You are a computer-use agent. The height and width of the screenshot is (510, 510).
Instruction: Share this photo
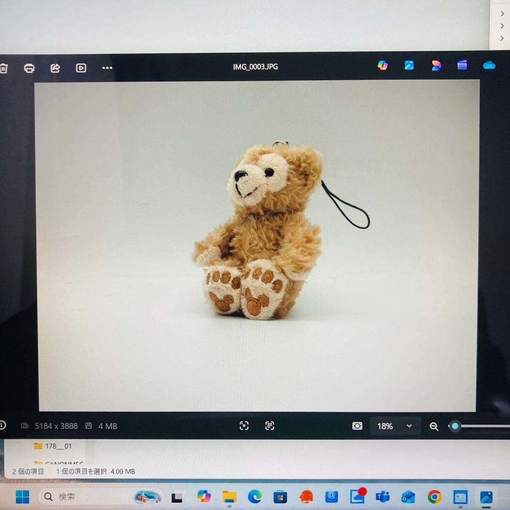coord(55,68)
